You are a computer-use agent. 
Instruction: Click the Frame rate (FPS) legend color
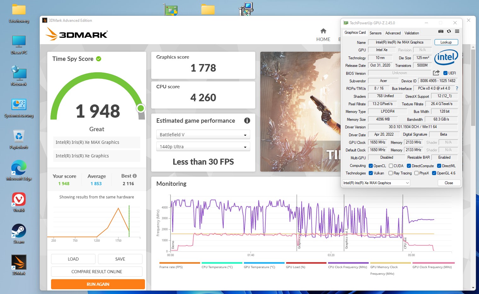(180, 263)
